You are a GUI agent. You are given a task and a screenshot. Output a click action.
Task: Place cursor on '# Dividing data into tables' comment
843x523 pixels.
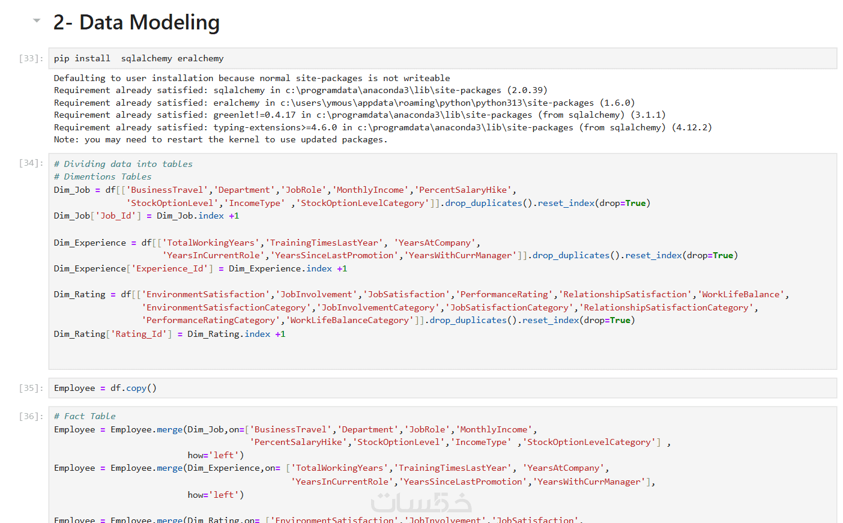(123, 164)
